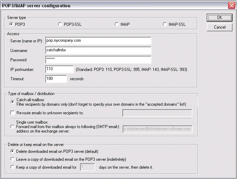Click the re-route recipient address field
Image resolution: width=237 pixels, height=179 pixels.
[x=157, y=113]
